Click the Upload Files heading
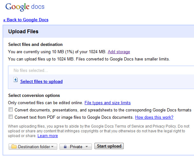Screen dimensions: 194x158 pyautogui.click(x=23, y=32)
